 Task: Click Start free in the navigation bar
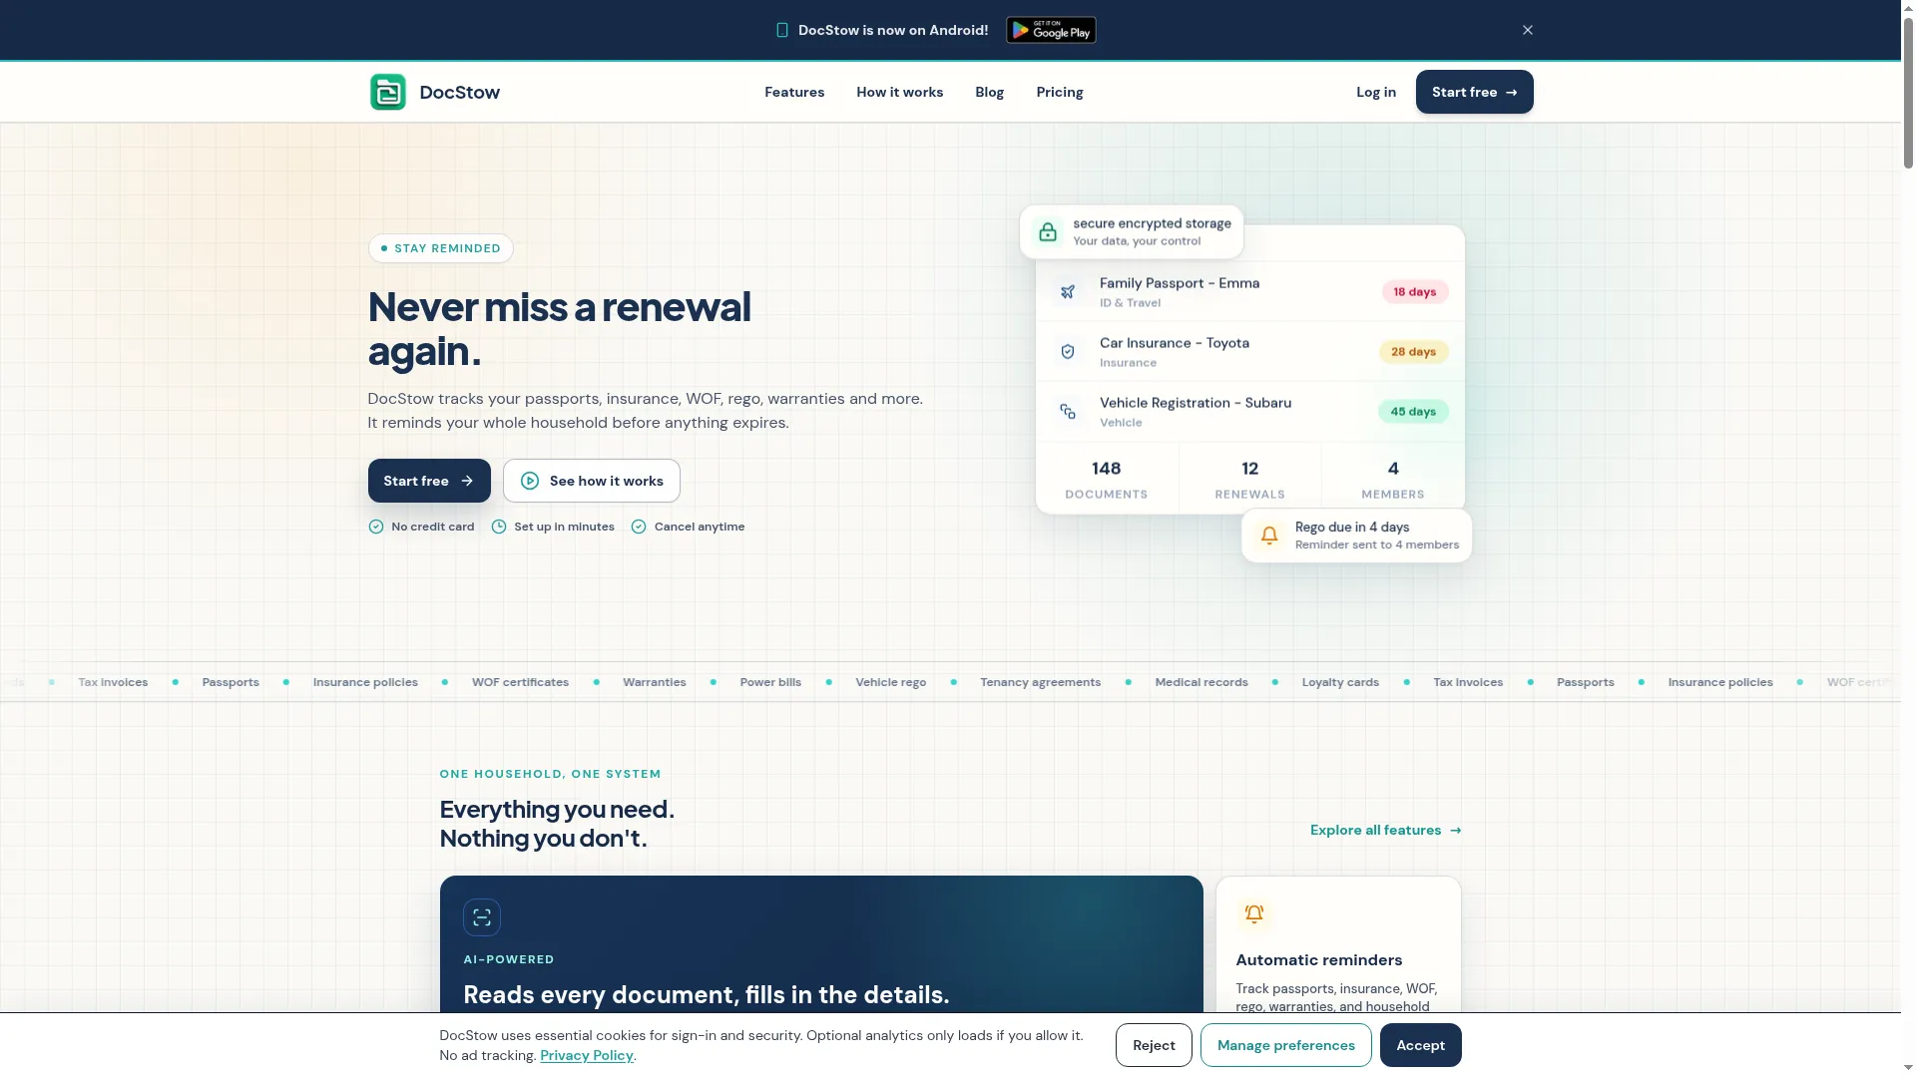point(1474,92)
